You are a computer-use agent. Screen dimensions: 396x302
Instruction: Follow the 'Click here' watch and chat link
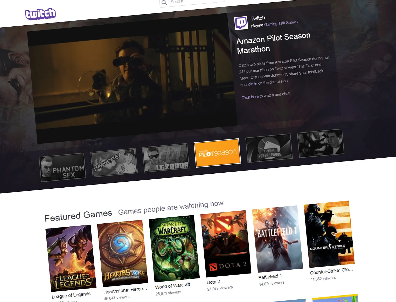click(250, 97)
